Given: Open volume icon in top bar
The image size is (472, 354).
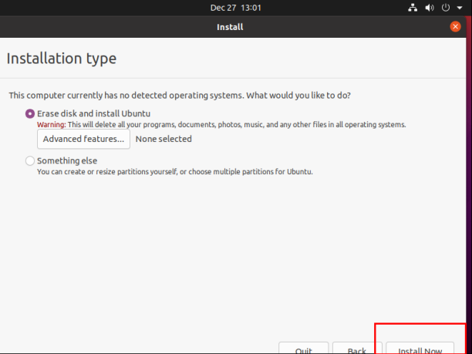Looking at the screenshot, I should [x=430, y=8].
